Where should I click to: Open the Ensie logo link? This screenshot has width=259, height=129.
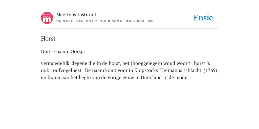click(203, 18)
